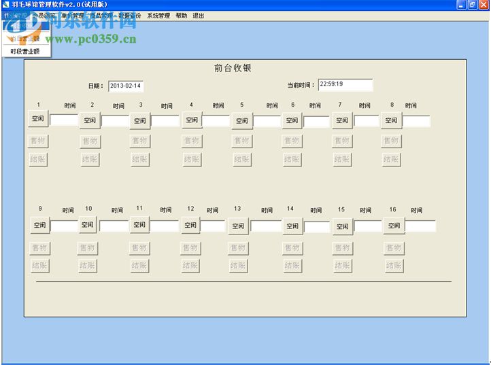Choose 时段营业额 from the open dropdown menu
The height and width of the screenshot is (365, 491).
click(x=26, y=52)
